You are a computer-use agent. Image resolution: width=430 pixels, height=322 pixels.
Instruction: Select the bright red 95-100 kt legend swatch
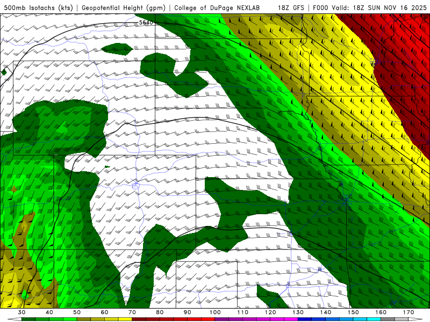tap(208, 319)
